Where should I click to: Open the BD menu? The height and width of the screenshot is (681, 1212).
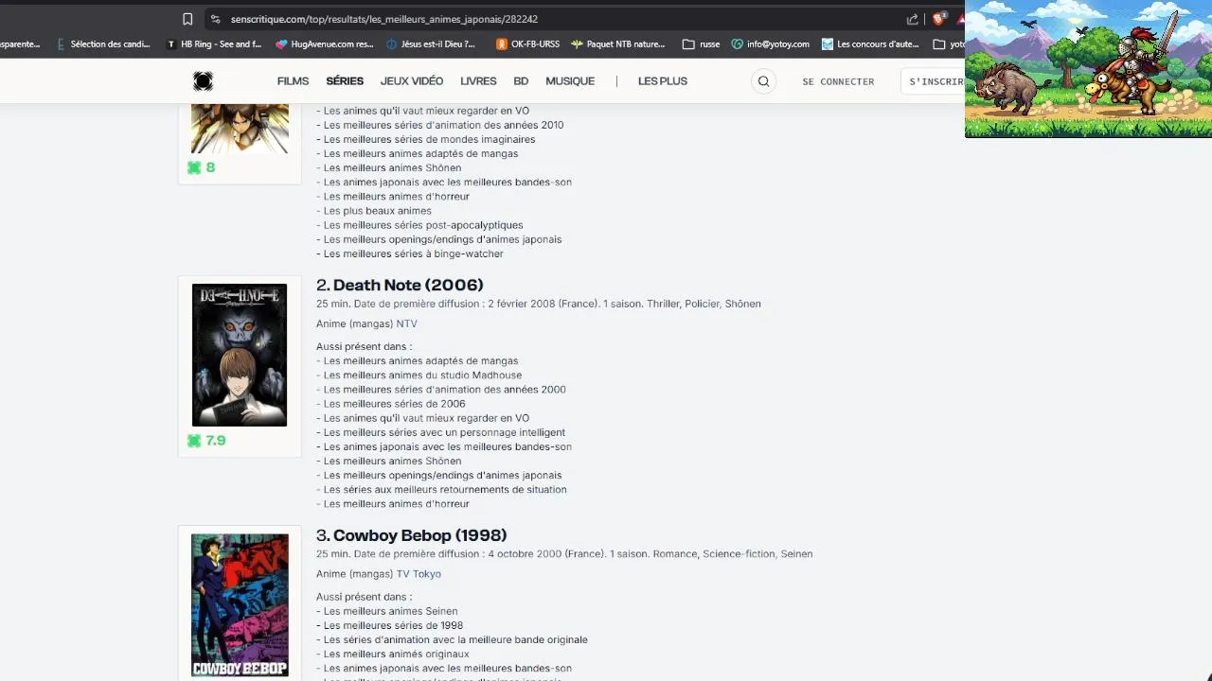(x=521, y=81)
